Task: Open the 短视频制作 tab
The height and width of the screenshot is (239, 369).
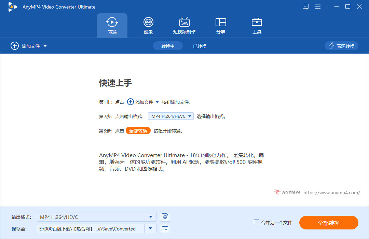Action: click(184, 25)
